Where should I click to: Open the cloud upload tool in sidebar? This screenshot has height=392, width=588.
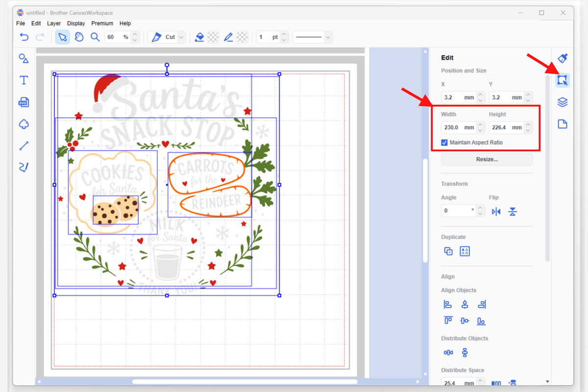tap(24, 124)
